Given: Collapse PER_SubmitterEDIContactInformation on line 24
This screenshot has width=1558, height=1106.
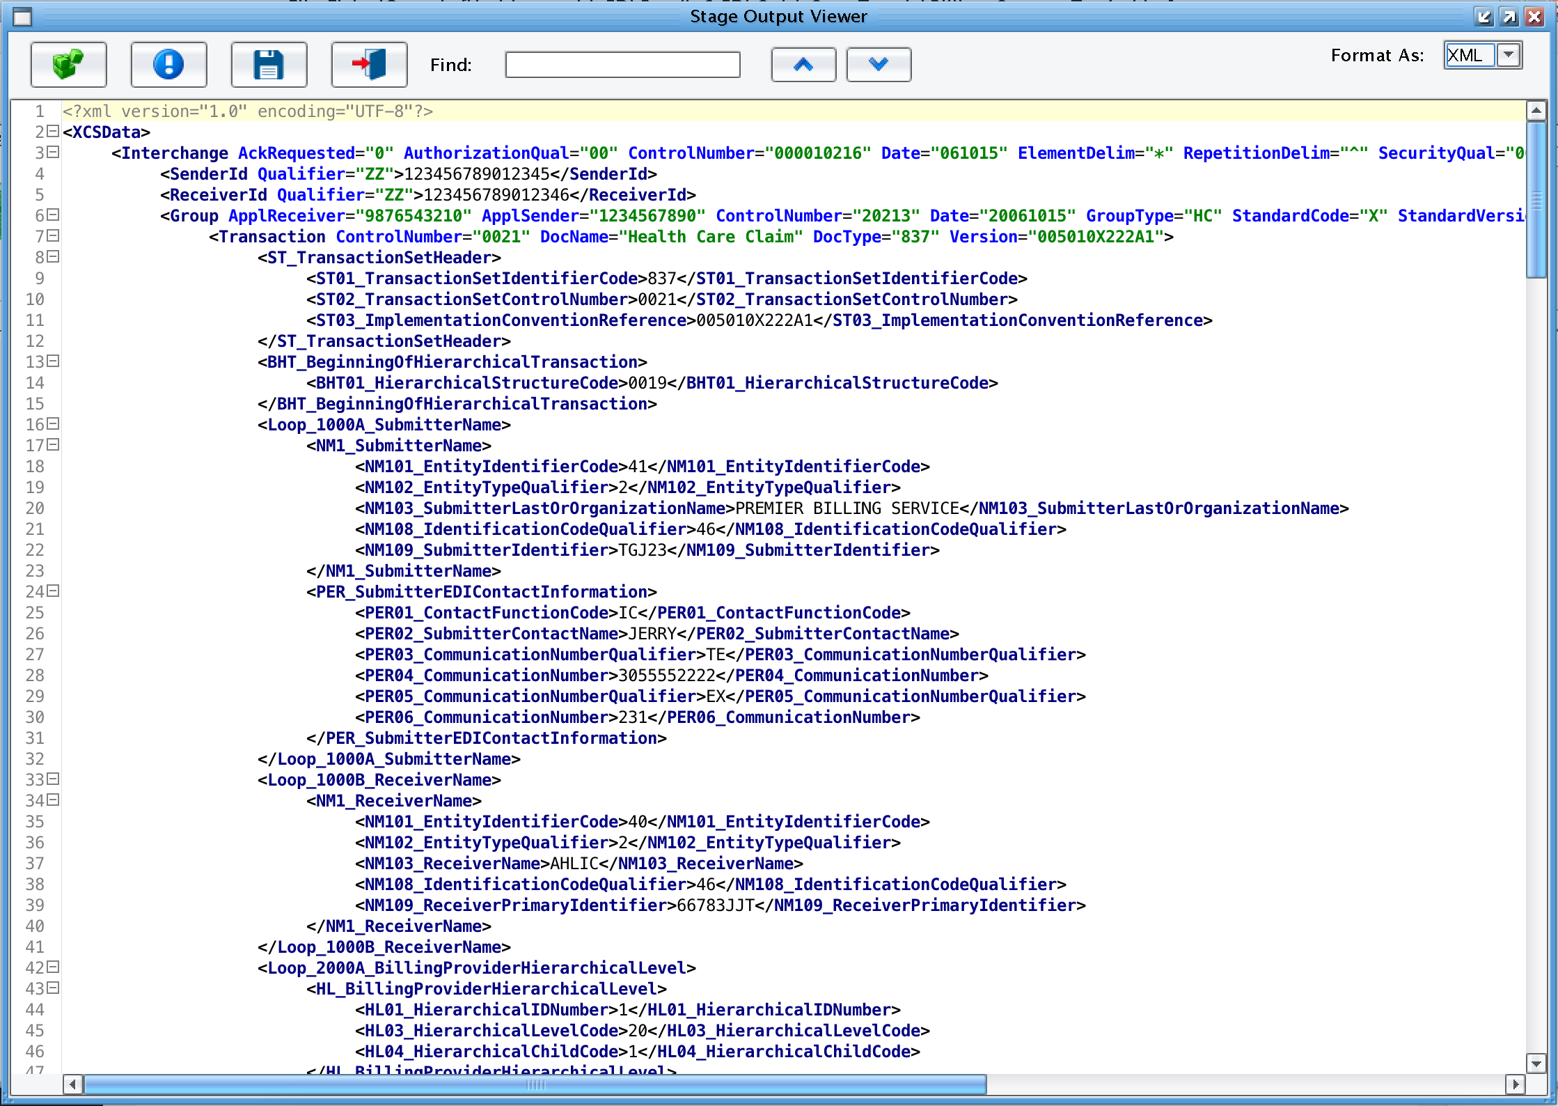Looking at the screenshot, I should tap(53, 591).
